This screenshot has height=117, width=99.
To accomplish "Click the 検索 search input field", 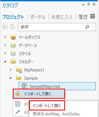I will 51,27.
